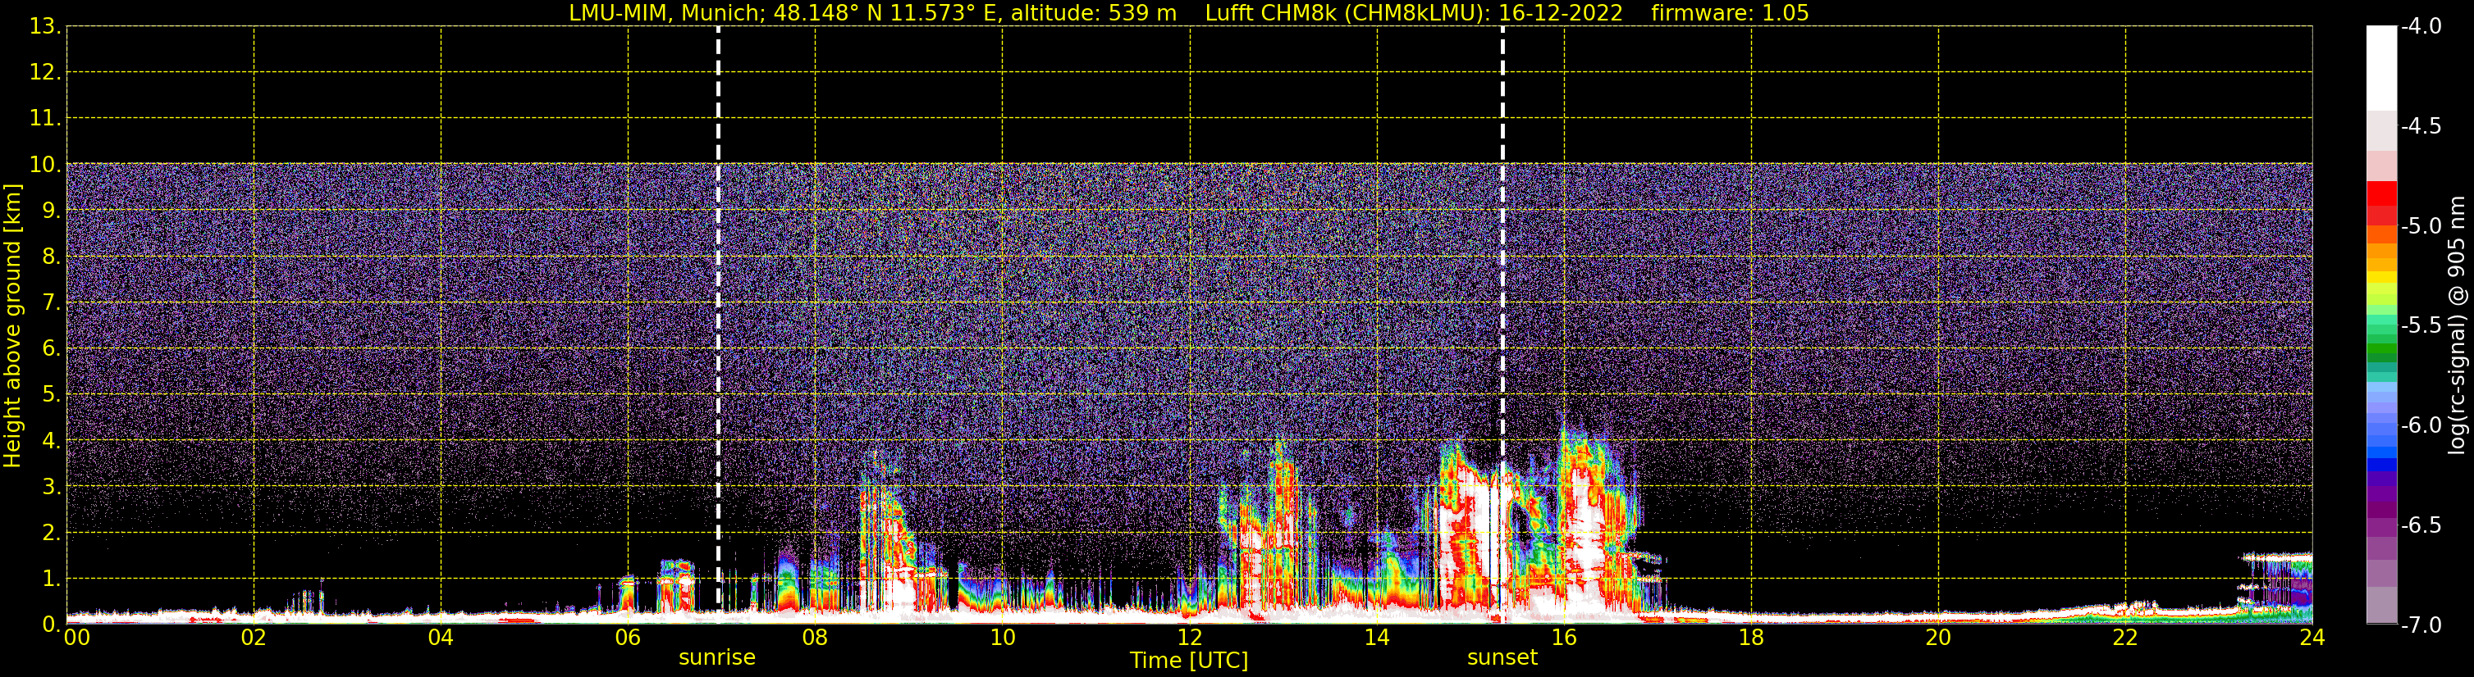
Task: Click the height axis tick label '3.'
Action: (x=52, y=487)
